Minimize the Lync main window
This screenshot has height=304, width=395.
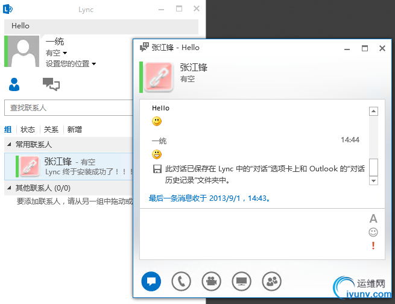161,9
